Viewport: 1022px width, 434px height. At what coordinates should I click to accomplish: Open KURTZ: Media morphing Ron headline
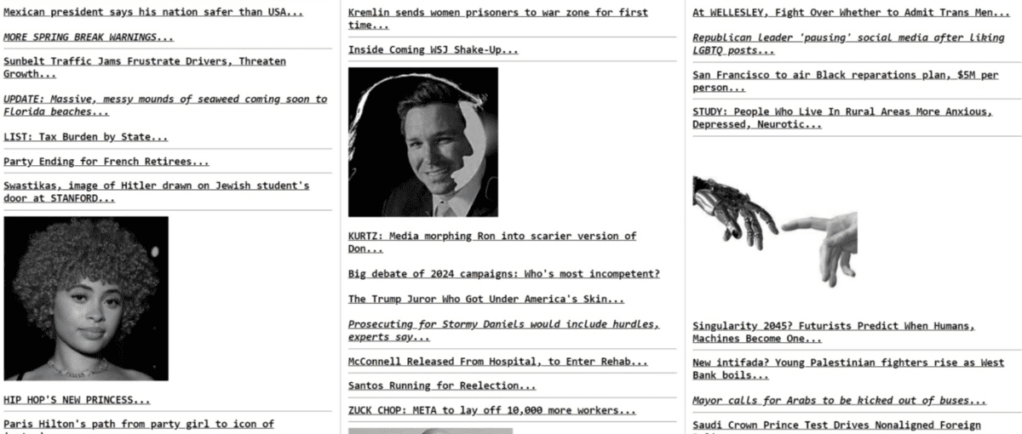click(x=492, y=243)
